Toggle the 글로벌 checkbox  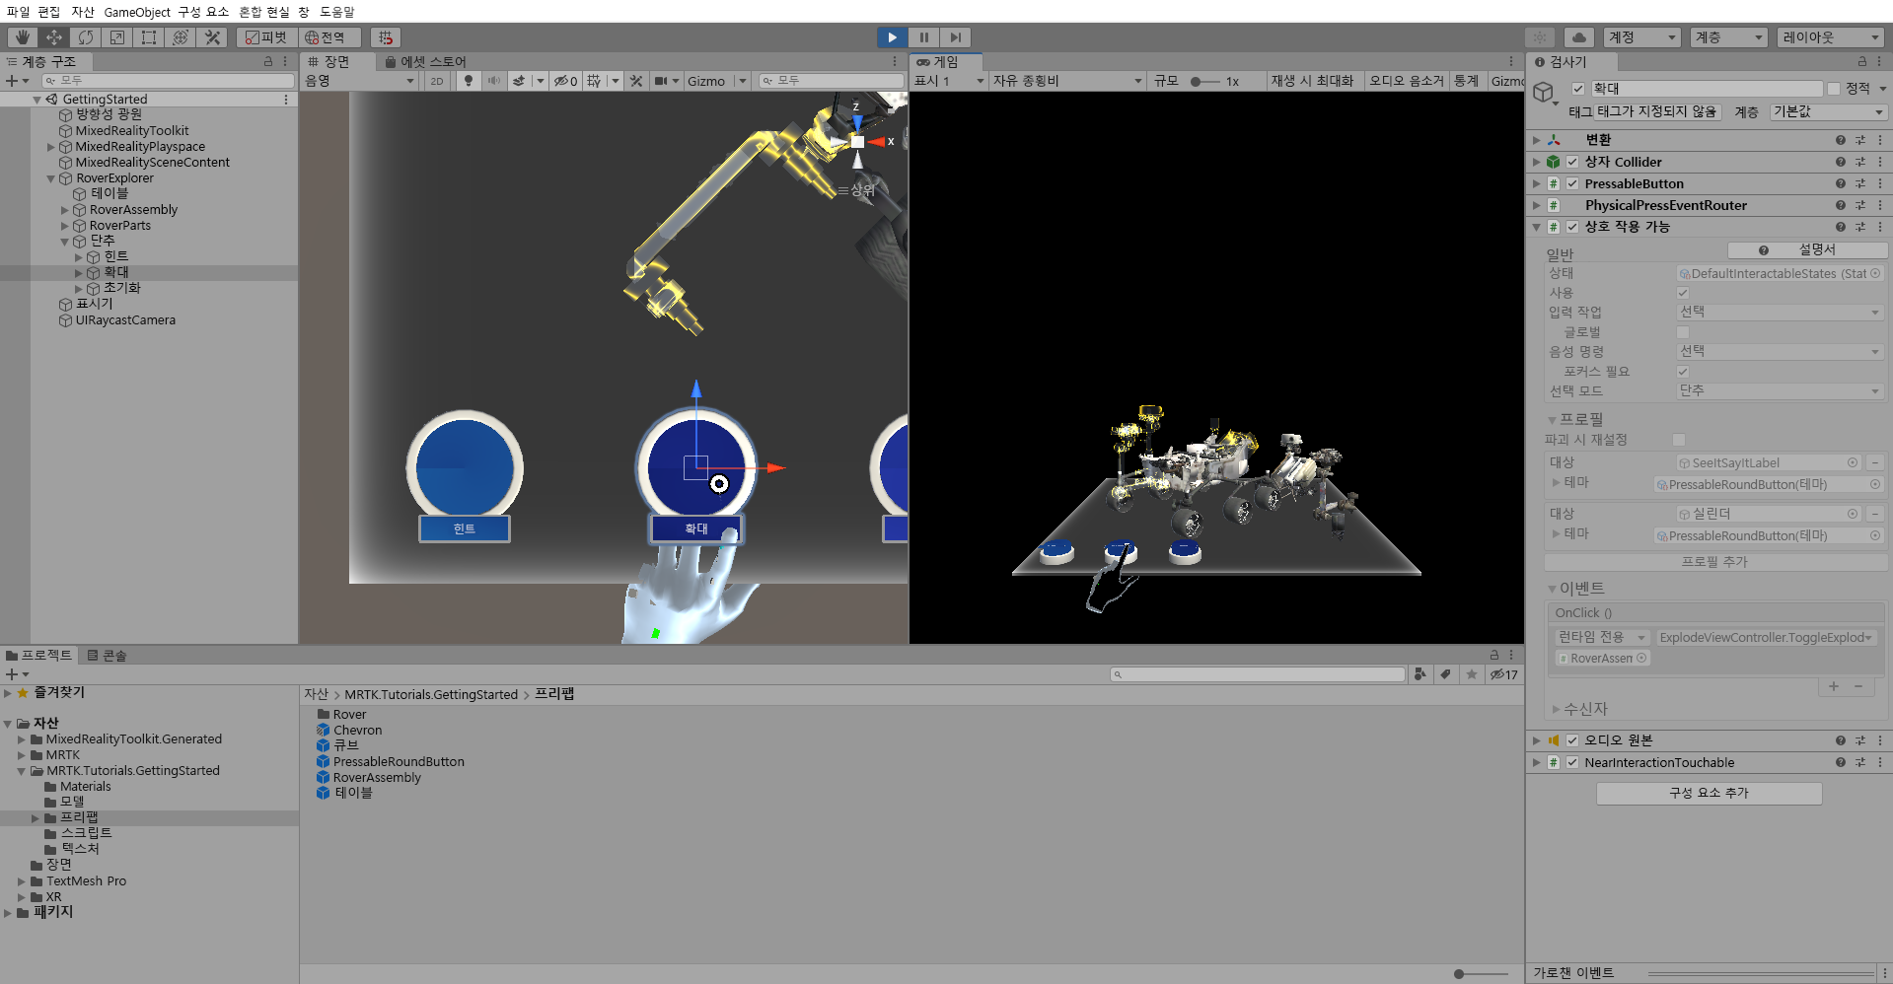(x=1683, y=332)
